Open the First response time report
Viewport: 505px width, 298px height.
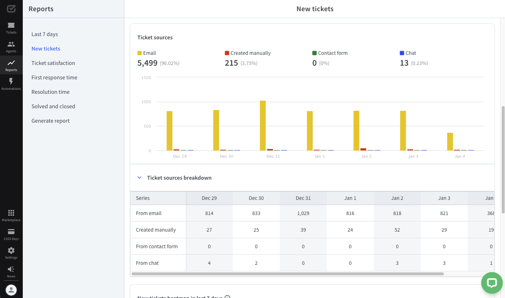[54, 77]
